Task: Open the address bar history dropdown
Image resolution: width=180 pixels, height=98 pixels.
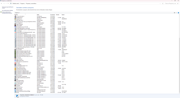Action: point(160,4)
